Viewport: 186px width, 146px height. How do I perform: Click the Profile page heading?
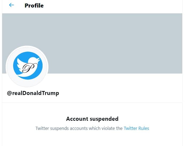pyautogui.click(x=34, y=5)
